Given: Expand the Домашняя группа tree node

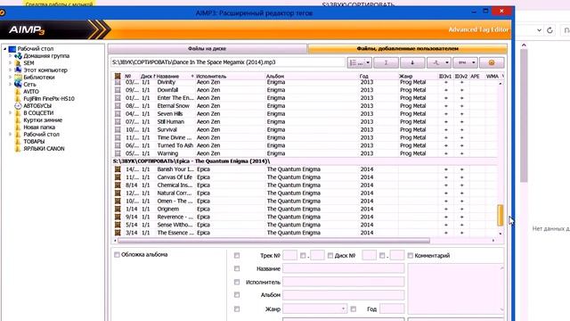Looking at the screenshot, I should point(10,56).
